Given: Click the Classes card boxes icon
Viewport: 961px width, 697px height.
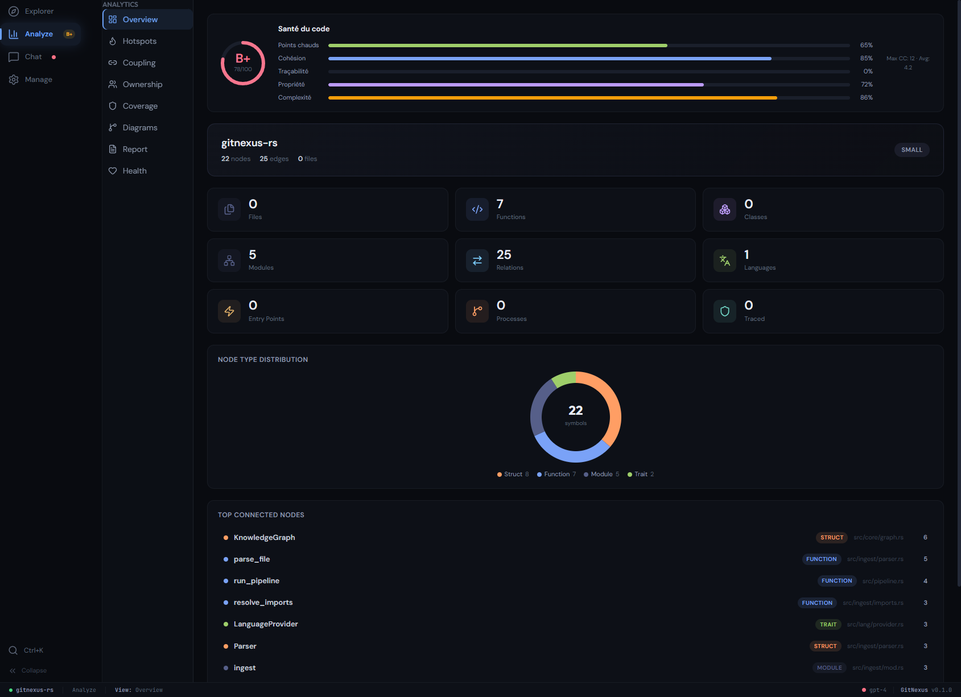Looking at the screenshot, I should [x=725, y=209].
